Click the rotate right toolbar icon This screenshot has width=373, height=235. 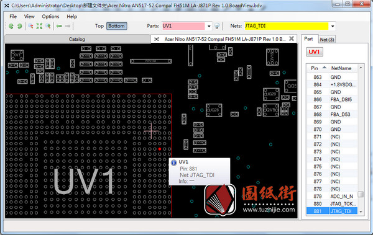[x=20, y=26]
